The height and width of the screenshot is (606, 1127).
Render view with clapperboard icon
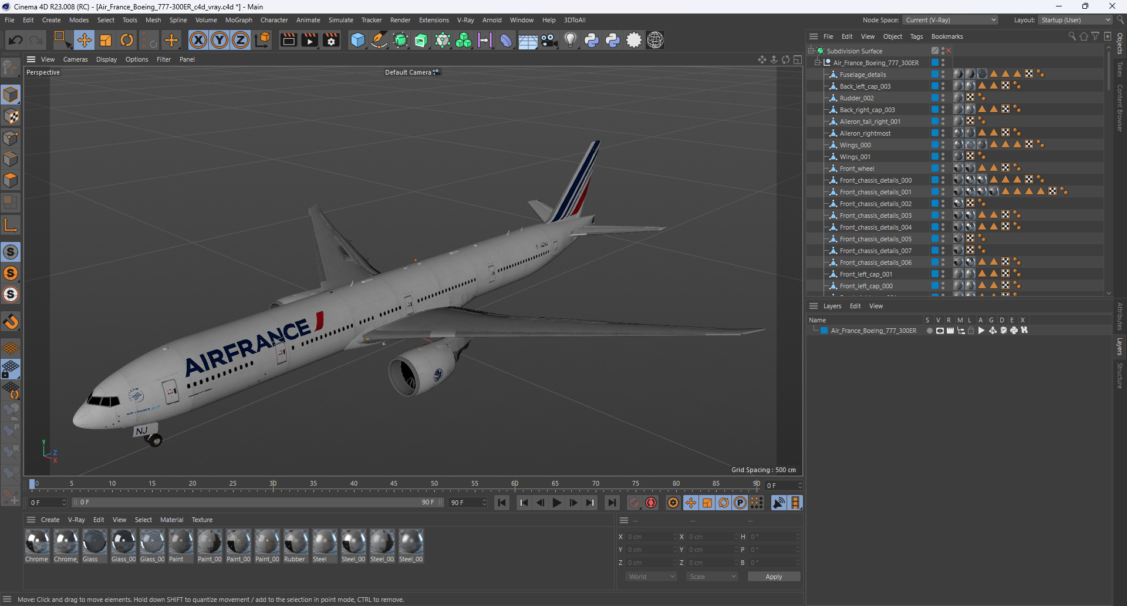(x=288, y=40)
